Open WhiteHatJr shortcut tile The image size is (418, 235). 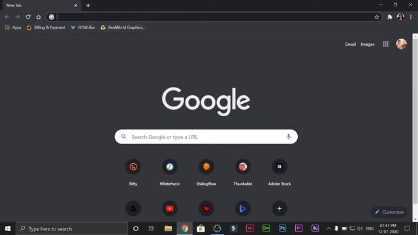(x=170, y=172)
